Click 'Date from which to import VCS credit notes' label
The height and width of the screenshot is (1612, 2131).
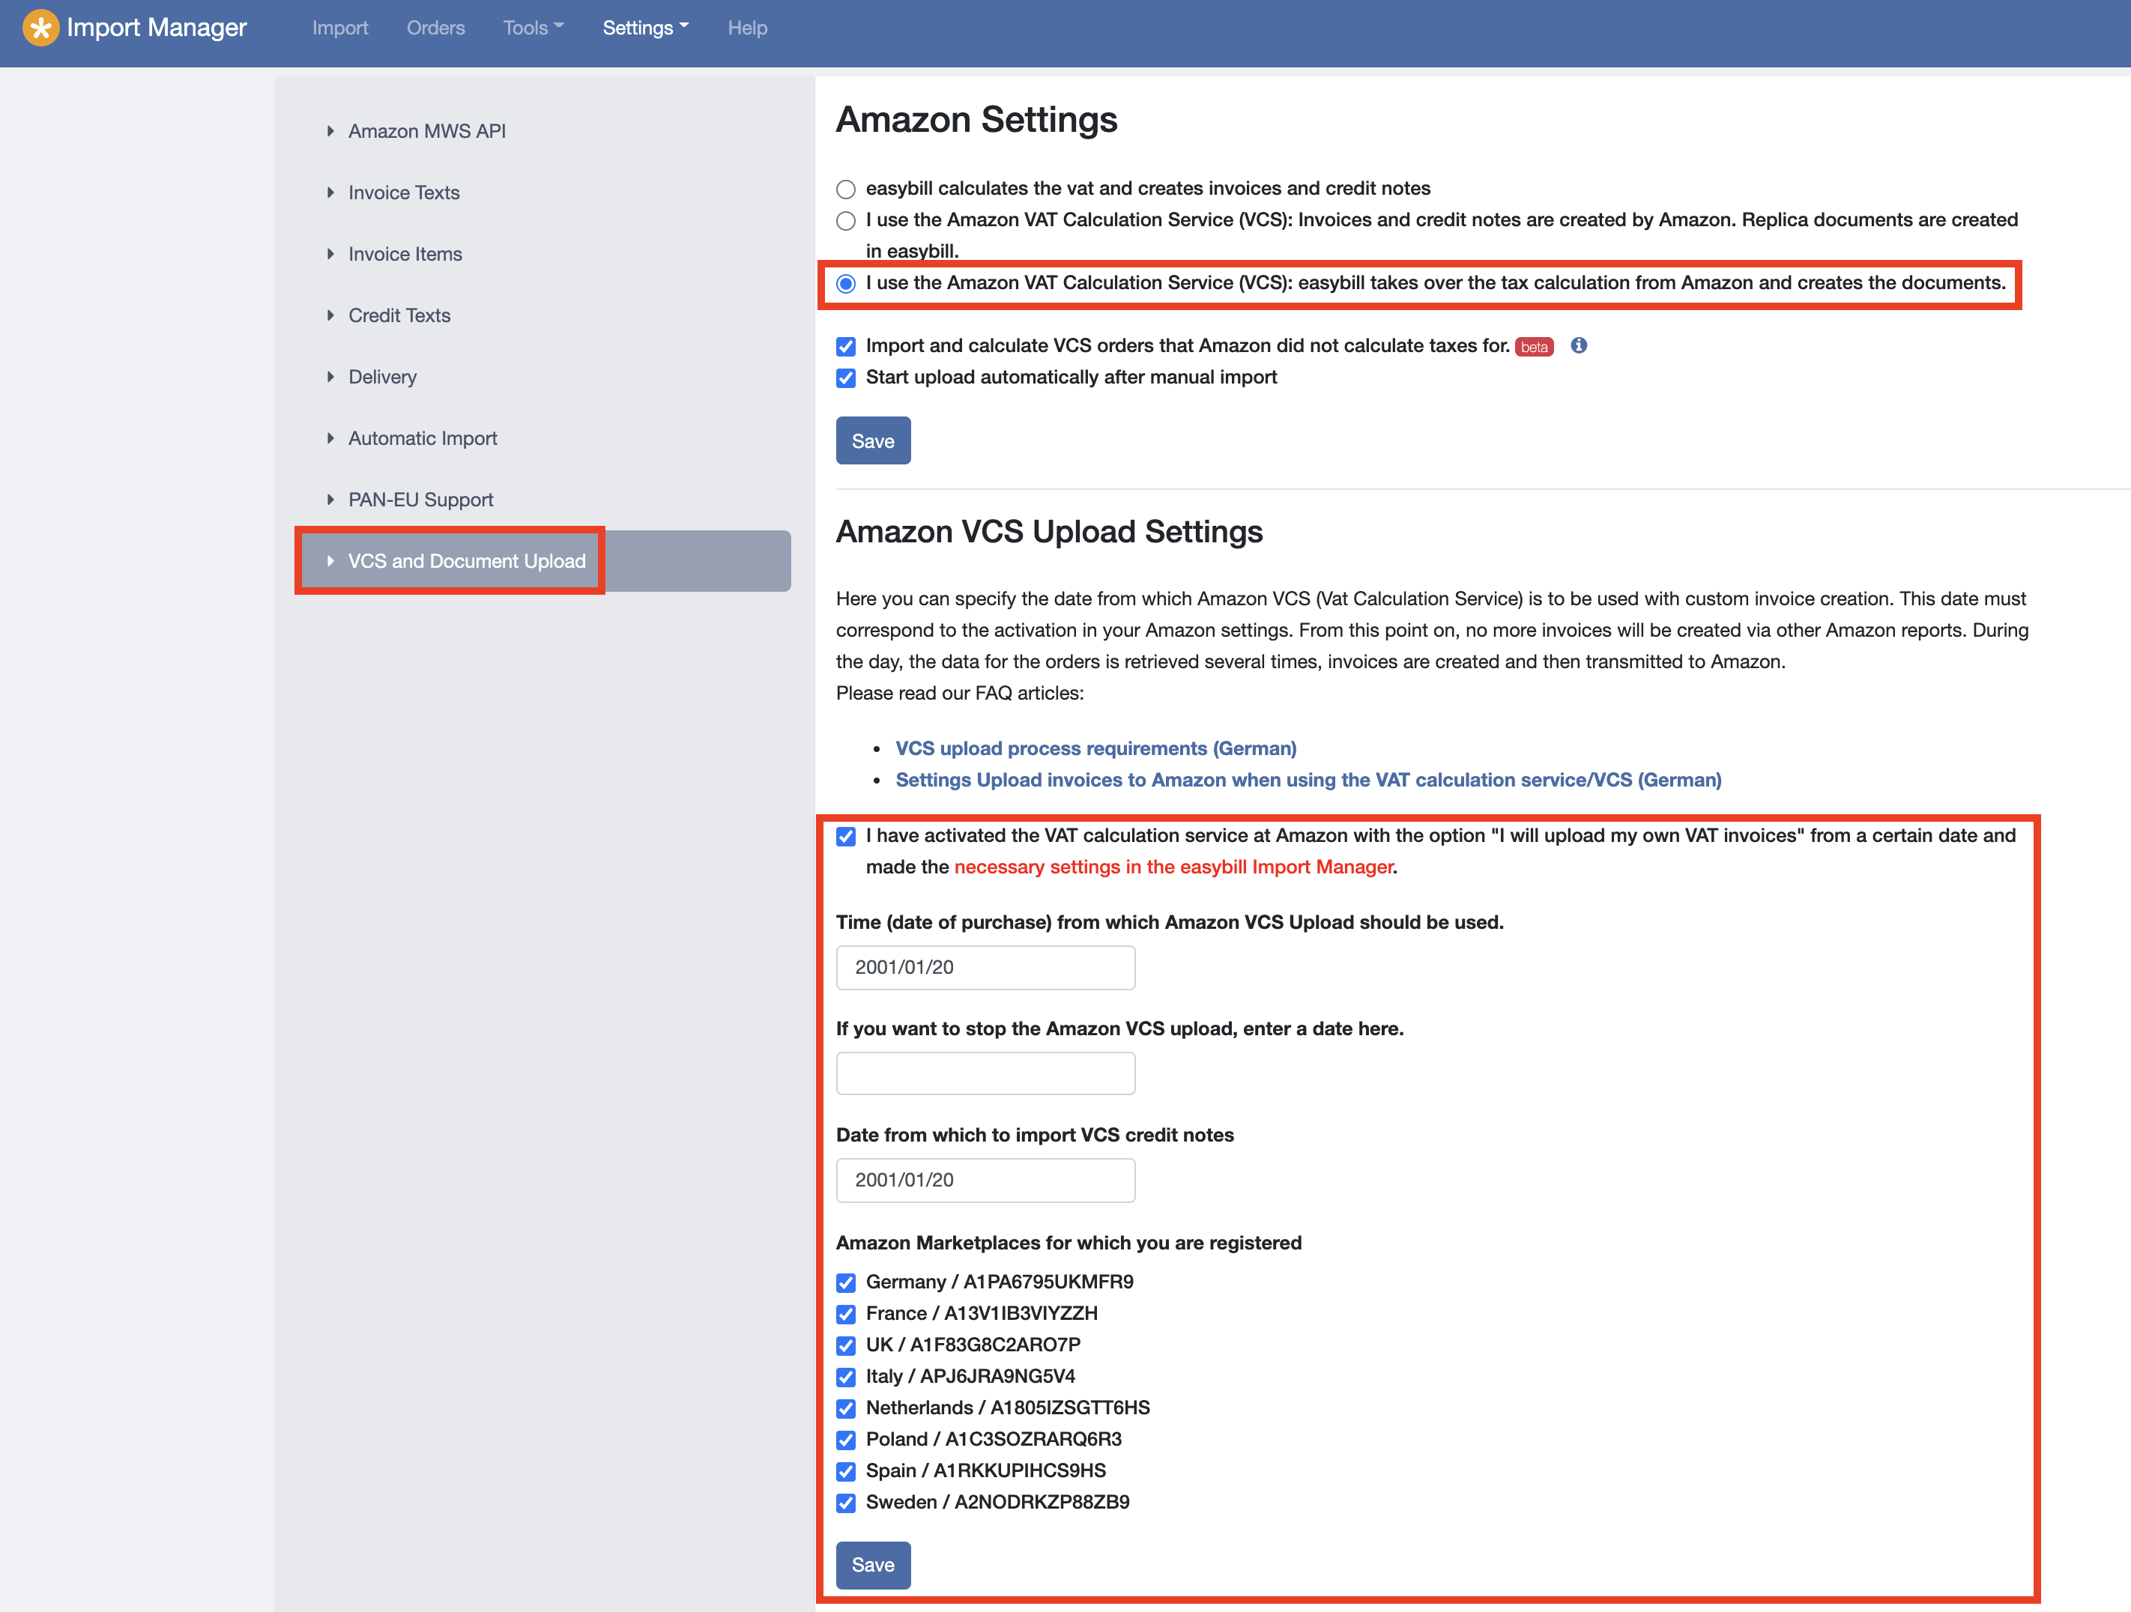1035,1134
